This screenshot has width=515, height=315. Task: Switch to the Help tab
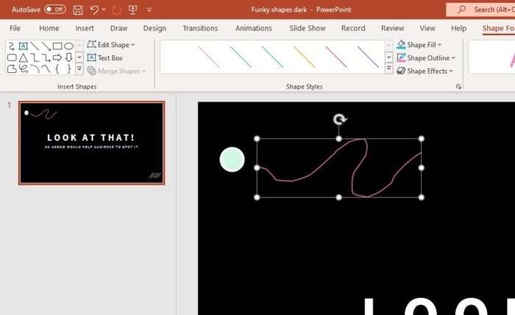(458, 28)
